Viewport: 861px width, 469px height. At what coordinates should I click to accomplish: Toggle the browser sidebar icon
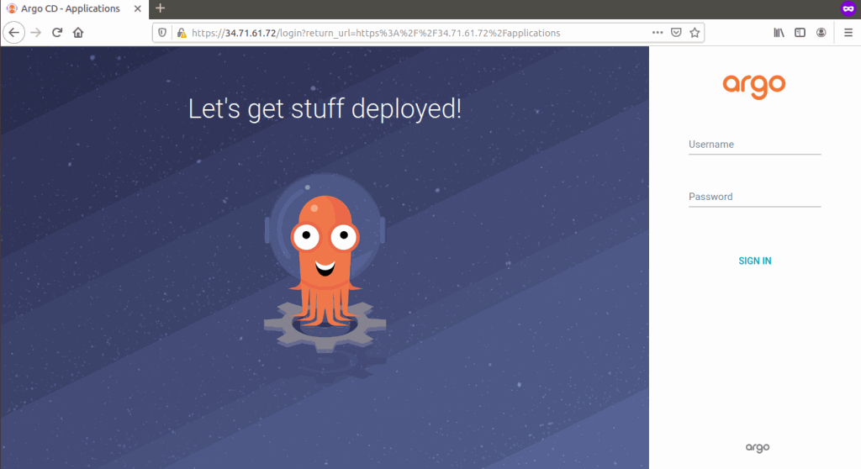tap(800, 33)
